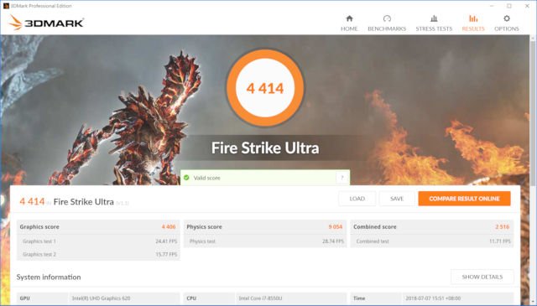Click the 3DMark logo
This screenshot has width=537, height=306.
pos(46,23)
